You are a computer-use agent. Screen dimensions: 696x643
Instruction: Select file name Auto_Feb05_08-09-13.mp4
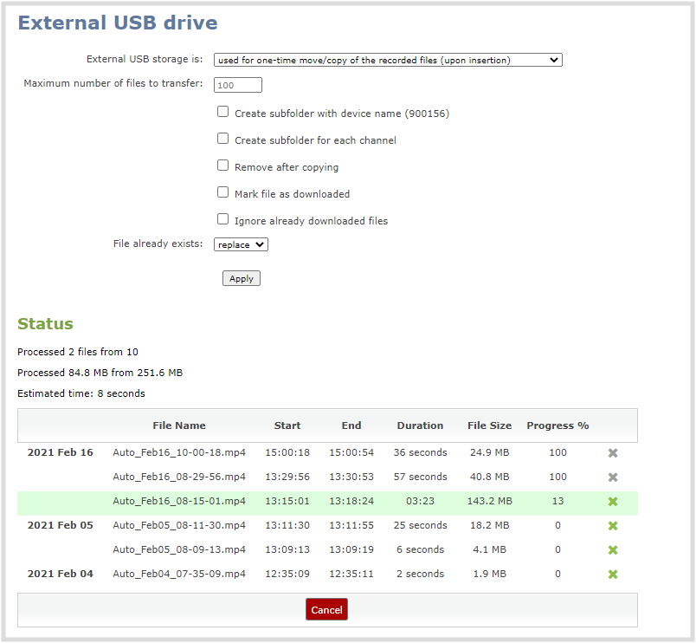coord(179,549)
